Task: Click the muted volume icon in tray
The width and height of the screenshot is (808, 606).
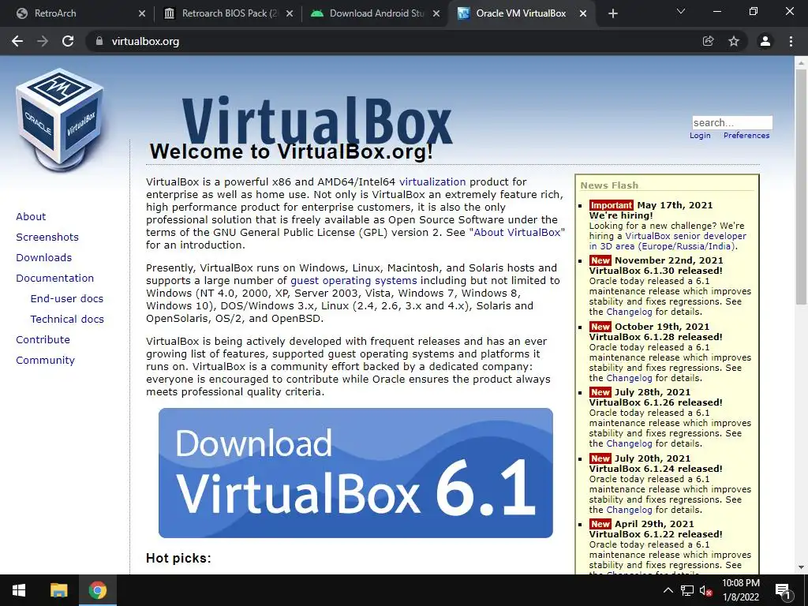Action: coord(705,590)
